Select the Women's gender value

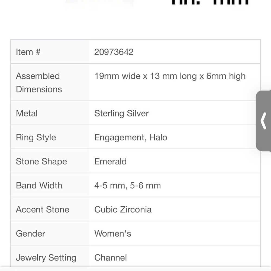point(113,233)
